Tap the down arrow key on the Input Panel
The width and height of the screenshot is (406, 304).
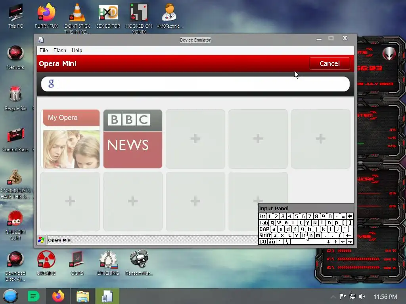[328, 241]
